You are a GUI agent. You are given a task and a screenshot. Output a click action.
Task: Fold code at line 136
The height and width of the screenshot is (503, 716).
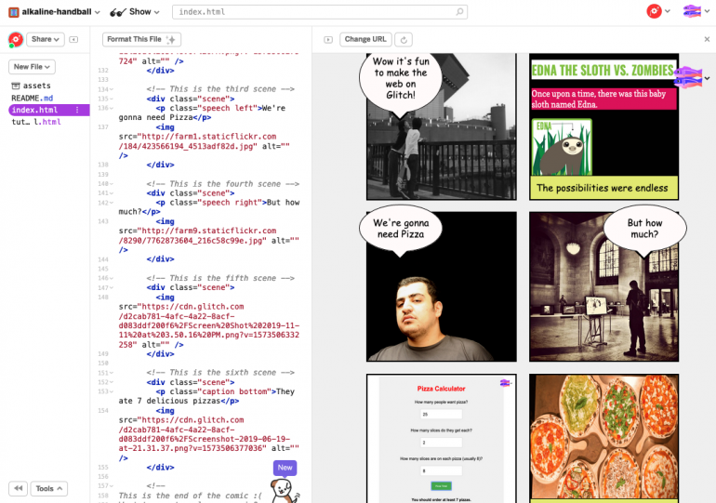tap(112, 108)
